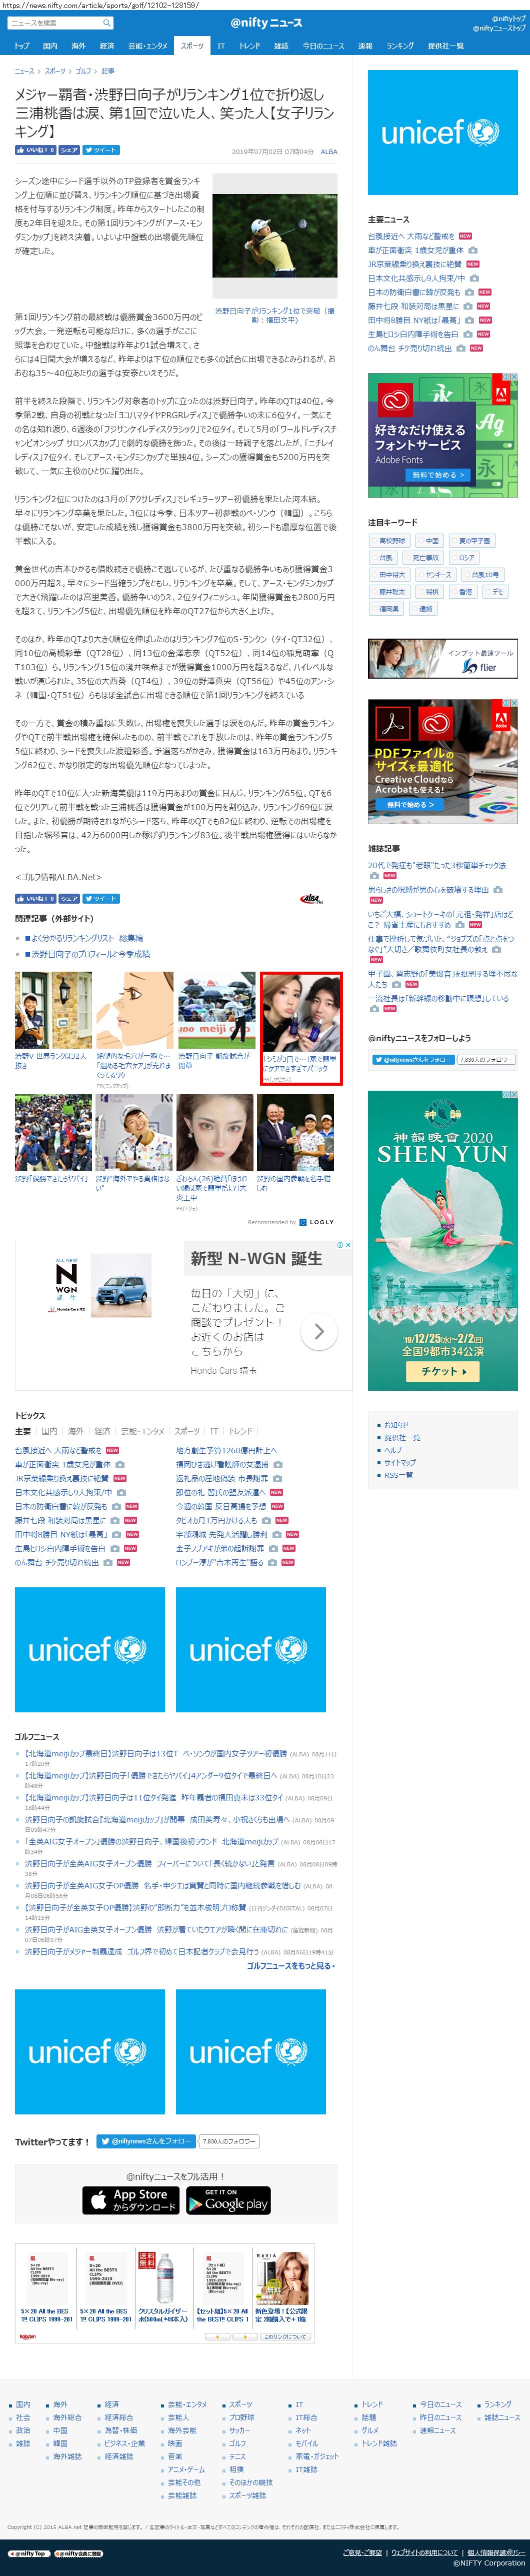This screenshot has height=2576, width=530.
Task: Click the @nifty Top footer badge
Action: coord(28,2553)
